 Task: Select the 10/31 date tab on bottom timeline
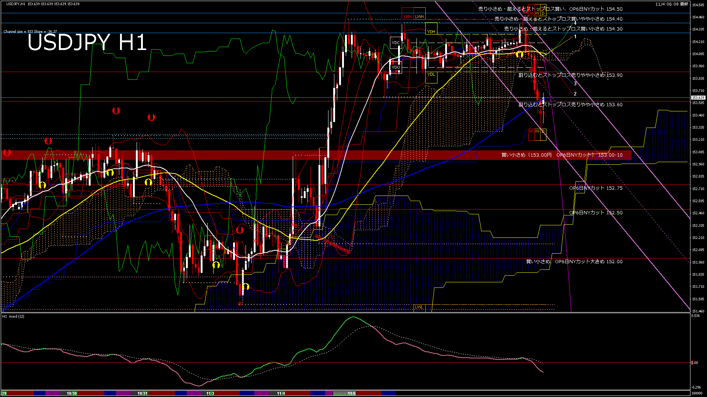[142, 393]
